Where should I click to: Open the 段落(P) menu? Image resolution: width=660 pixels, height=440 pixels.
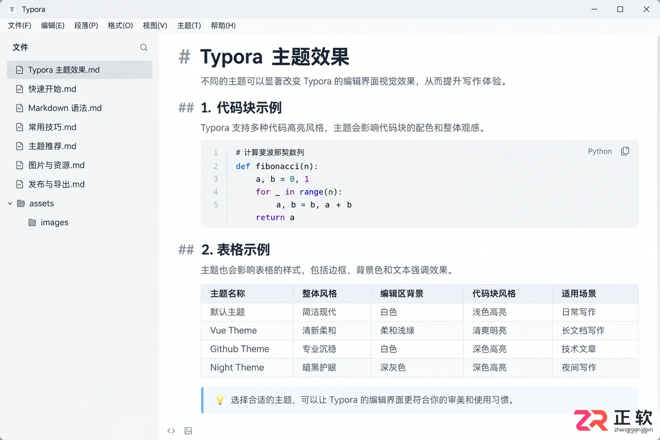click(86, 26)
